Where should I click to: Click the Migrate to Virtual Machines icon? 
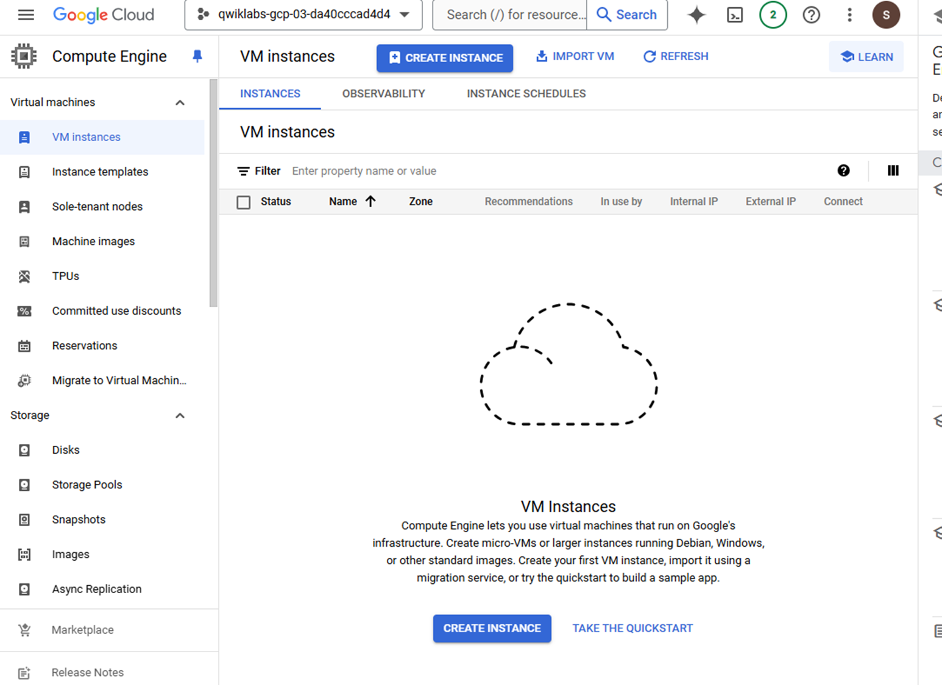click(x=24, y=381)
